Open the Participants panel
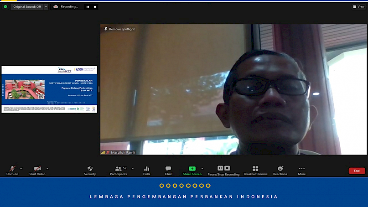The image size is (368, 207). (x=118, y=171)
